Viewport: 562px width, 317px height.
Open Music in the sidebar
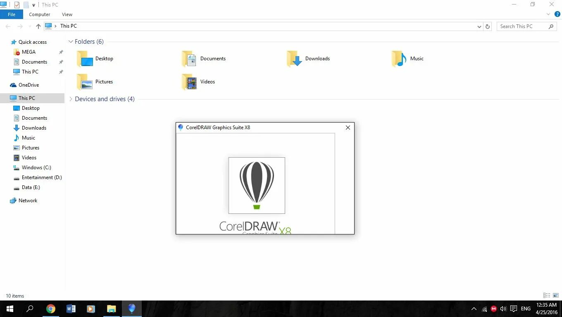point(24,138)
